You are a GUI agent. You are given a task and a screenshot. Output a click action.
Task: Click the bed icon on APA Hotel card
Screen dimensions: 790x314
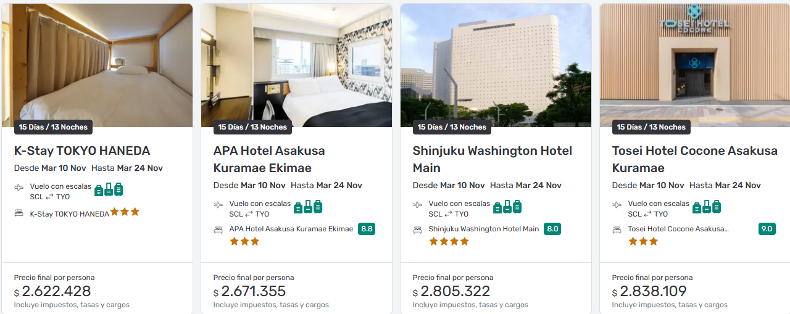point(218,229)
